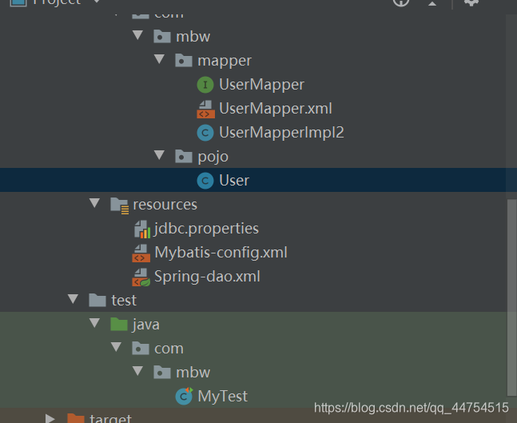Collapse the mbw package above mapper
Viewport: 517px width, 423px height.
[137, 35]
